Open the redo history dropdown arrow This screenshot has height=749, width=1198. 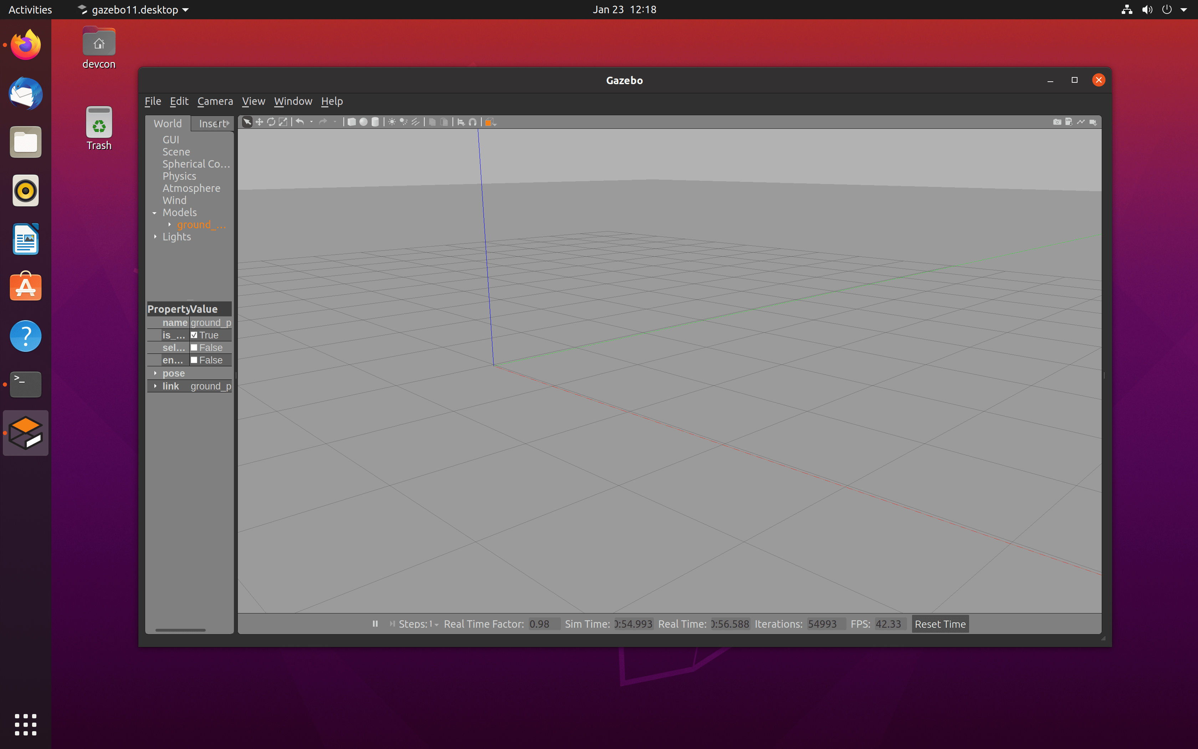click(x=335, y=122)
